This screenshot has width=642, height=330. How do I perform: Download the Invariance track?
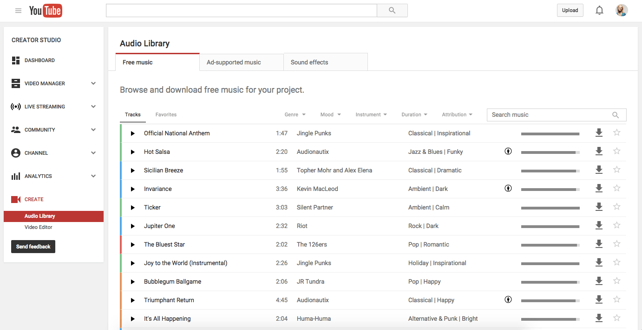599,189
